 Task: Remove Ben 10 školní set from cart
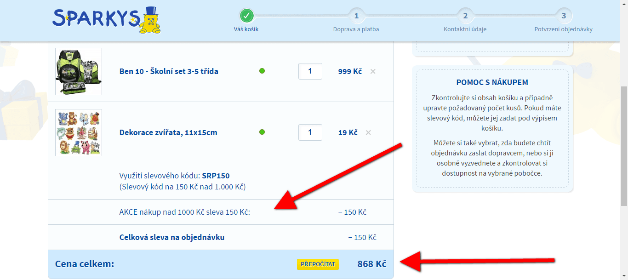click(373, 72)
